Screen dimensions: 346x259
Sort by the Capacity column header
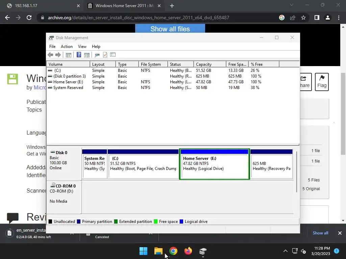pyautogui.click(x=210, y=64)
